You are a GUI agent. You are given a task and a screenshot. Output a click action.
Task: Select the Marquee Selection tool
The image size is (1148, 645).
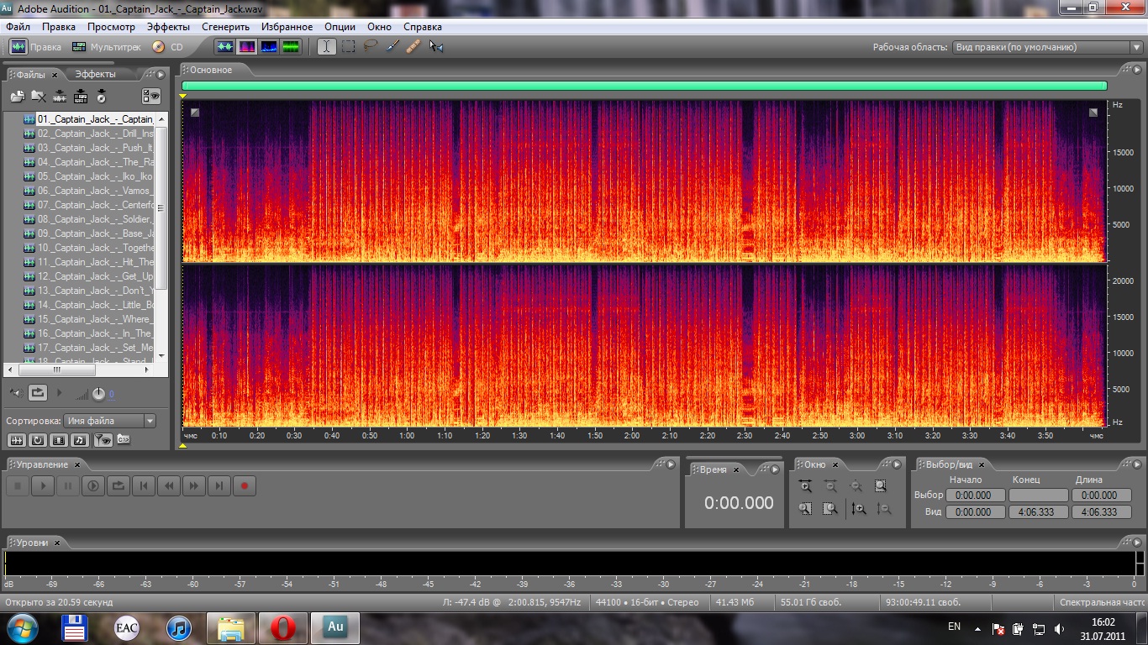point(349,47)
